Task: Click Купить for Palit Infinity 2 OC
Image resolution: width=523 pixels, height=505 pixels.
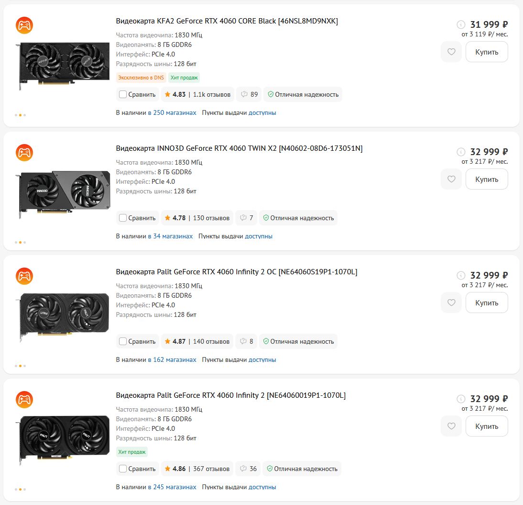Action: coord(486,303)
